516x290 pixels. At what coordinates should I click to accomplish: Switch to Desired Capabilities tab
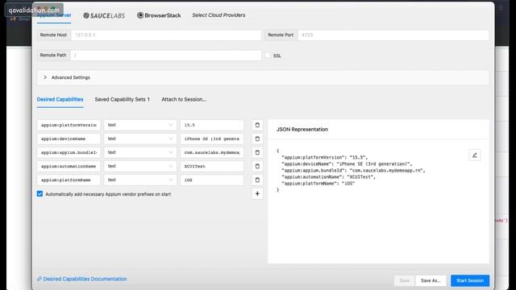[x=60, y=99]
